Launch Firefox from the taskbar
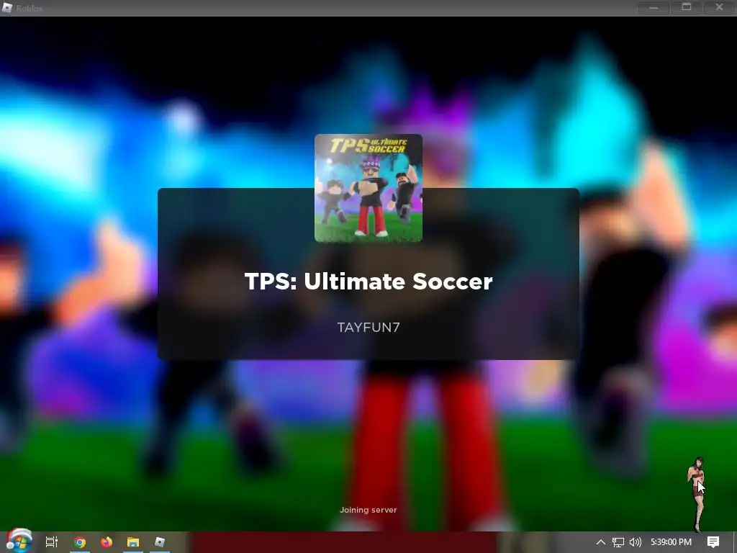Viewport: 737px width, 553px height. (107, 542)
